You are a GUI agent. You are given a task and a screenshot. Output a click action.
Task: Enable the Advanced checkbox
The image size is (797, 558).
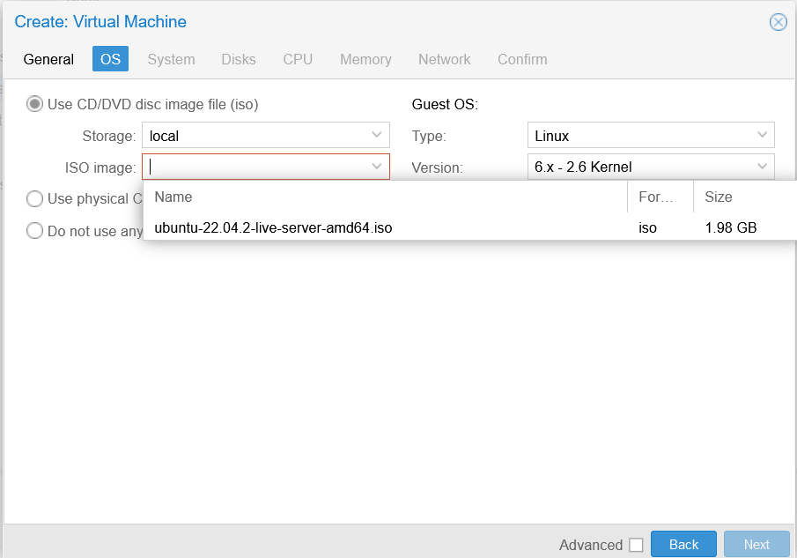click(x=635, y=545)
